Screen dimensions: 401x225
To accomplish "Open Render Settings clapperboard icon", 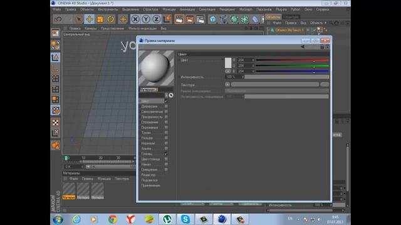I will pyautogui.click(x=200, y=19).
